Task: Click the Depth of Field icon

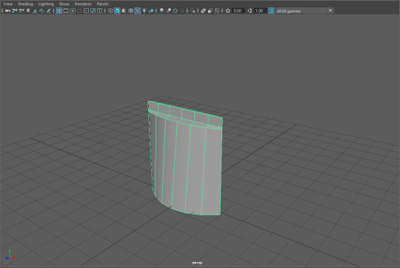Action: (x=182, y=10)
